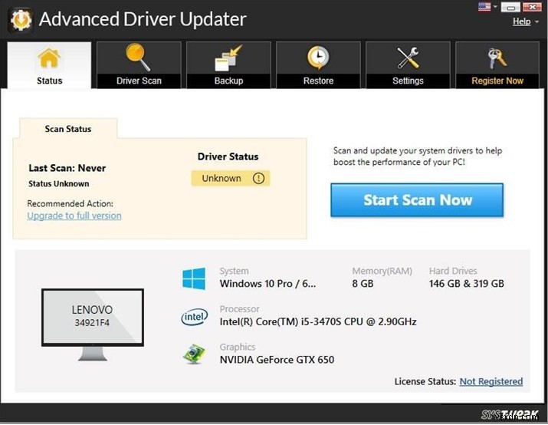Click the Intel processor logo
Screen dimensions: 548x425
coord(195,317)
